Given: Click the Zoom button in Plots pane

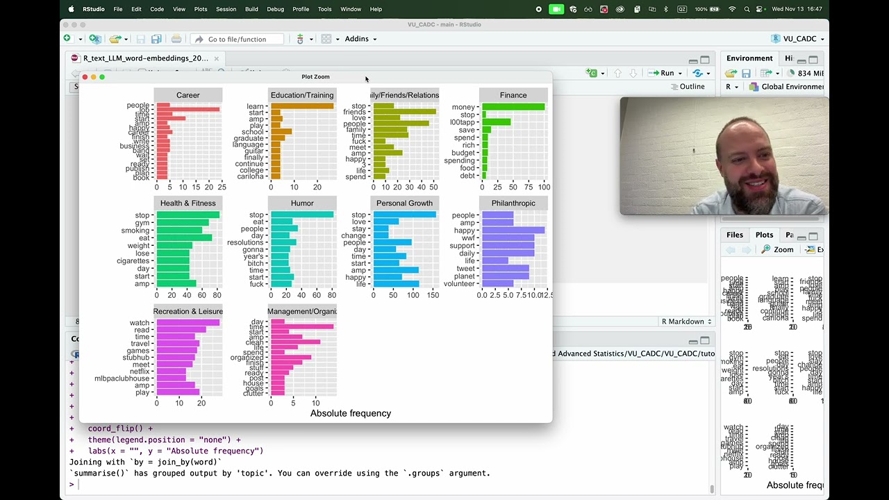Looking at the screenshot, I should point(777,249).
